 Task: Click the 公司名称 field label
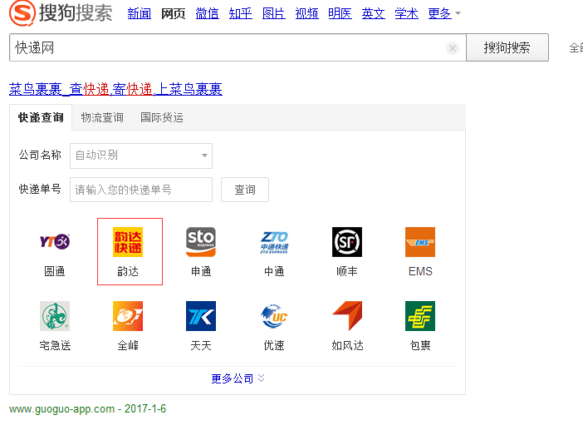40,155
